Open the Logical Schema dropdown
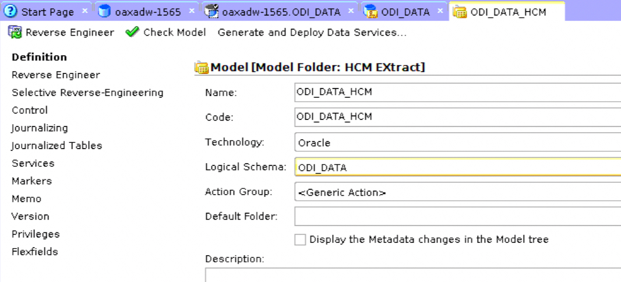Image resolution: width=621 pixels, height=282 pixels. (458, 167)
